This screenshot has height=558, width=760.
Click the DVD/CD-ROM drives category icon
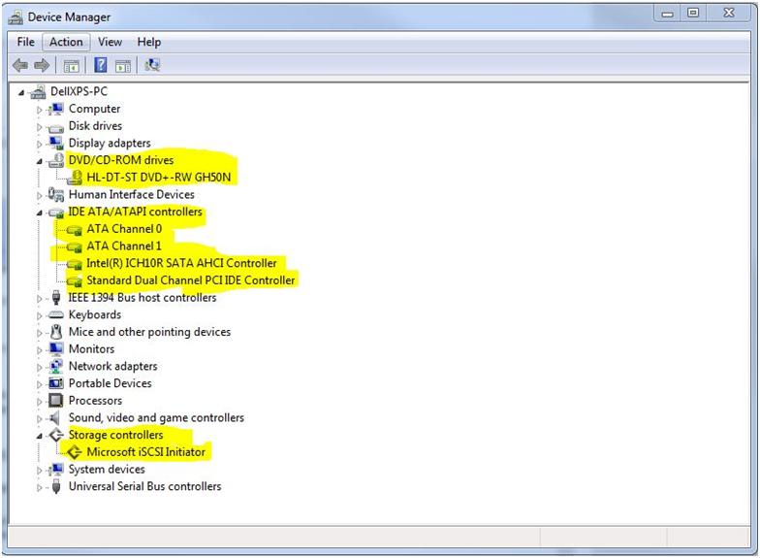[55, 160]
